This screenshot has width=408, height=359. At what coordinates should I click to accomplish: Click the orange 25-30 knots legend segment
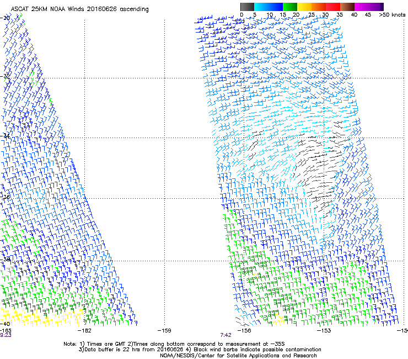point(319,7)
